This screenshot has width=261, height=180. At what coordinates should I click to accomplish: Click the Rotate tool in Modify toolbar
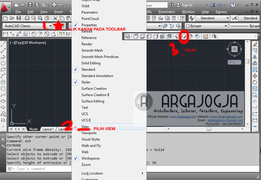(x=255, y=82)
